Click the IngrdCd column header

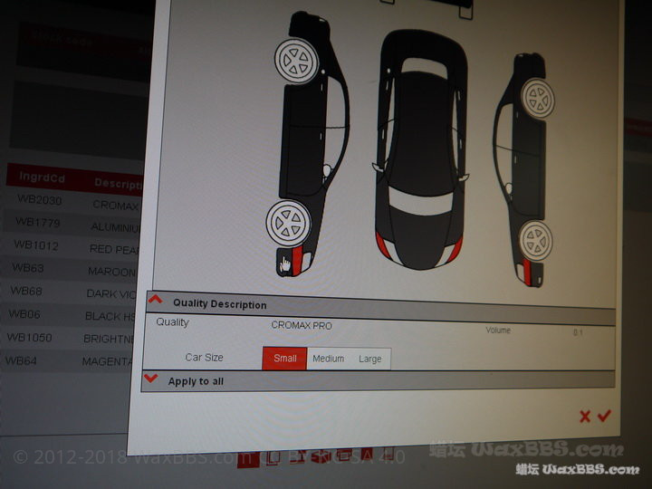click(39, 178)
